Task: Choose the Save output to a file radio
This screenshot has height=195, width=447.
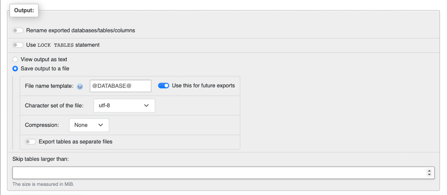Action: click(15, 69)
